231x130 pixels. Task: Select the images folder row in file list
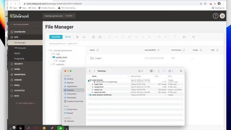point(154,58)
